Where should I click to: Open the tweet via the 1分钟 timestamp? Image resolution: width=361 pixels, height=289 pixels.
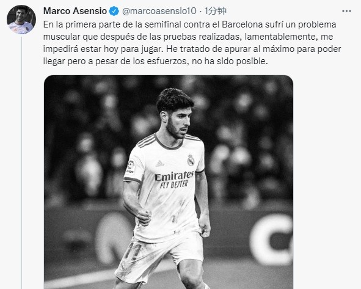click(216, 11)
